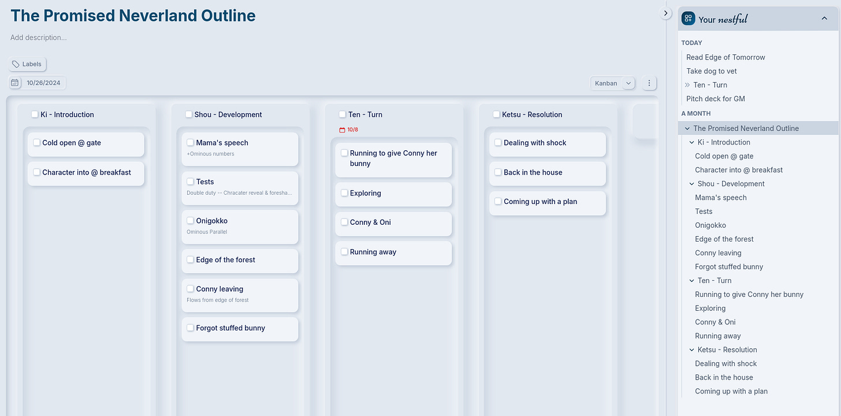Check the Ketsu - Resolution column checkbox

pyautogui.click(x=496, y=114)
